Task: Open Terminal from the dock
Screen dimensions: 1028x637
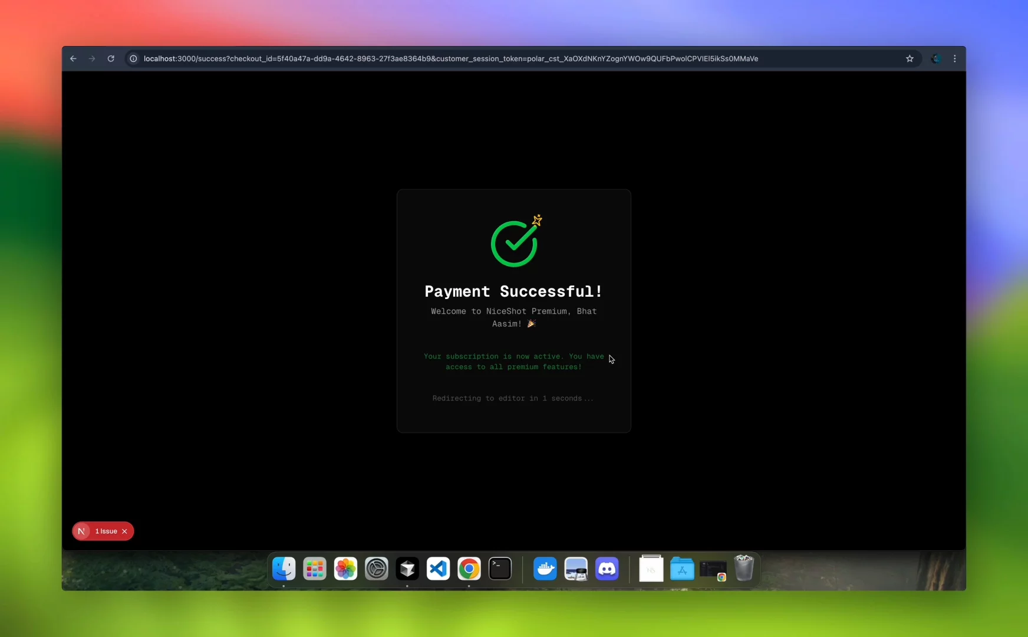Action: click(x=500, y=569)
